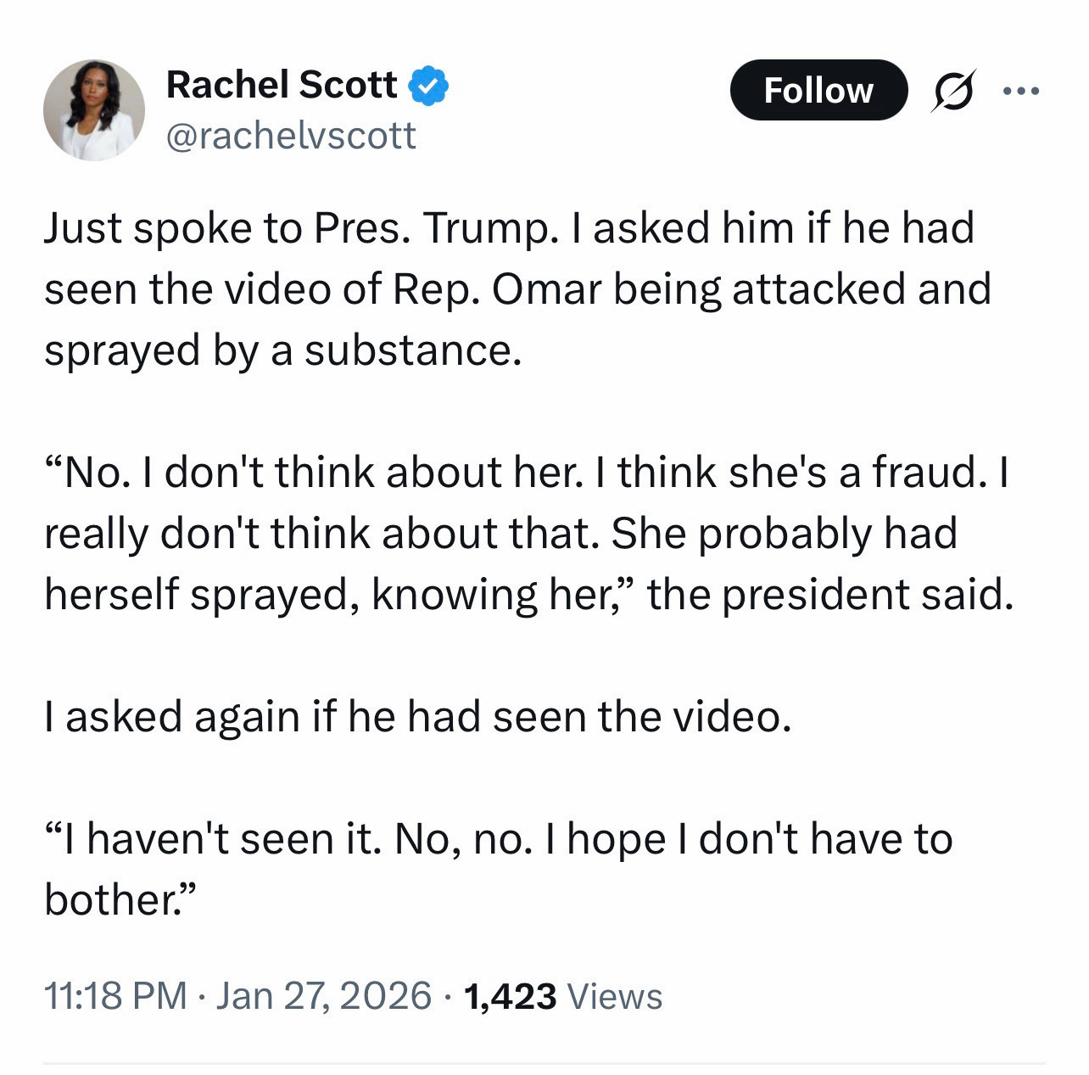Click the Views label
The width and height of the screenshot is (1089, 1075).
(x=614, y=996)
